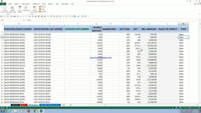Click Sign in link
This screenshot has width=201, height=113.
pos(196,4)
